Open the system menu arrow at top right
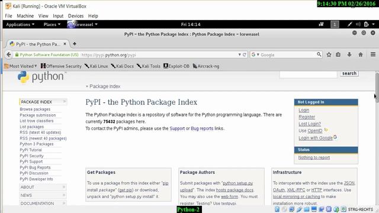Image resolution: width=379 pixels, height=213 pixels. (x=374, y=24)
